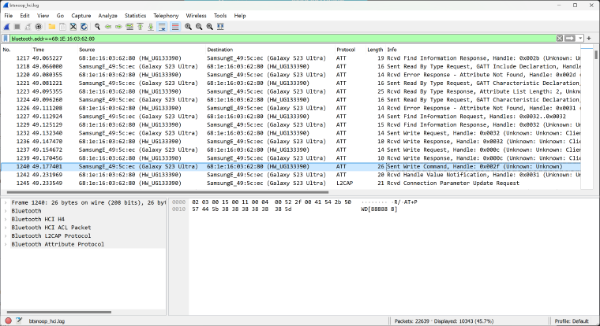The width and height of the screenshot is (600, 326).
Task: Jump to the first packet
Action: [140, 27]
